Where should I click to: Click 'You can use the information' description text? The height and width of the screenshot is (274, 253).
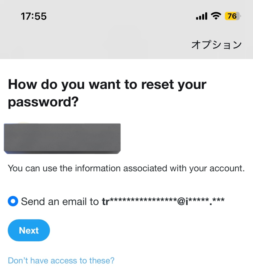126,168
